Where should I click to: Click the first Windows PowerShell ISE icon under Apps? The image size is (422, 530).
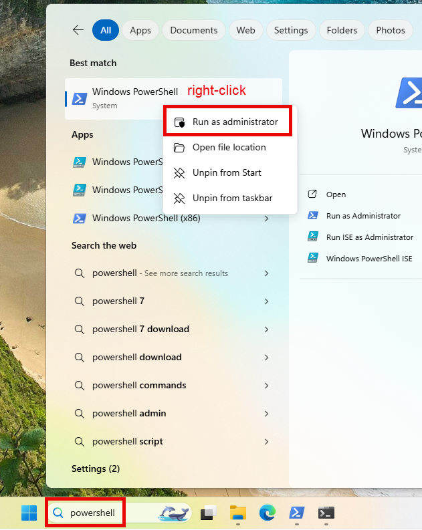point(80,162)
